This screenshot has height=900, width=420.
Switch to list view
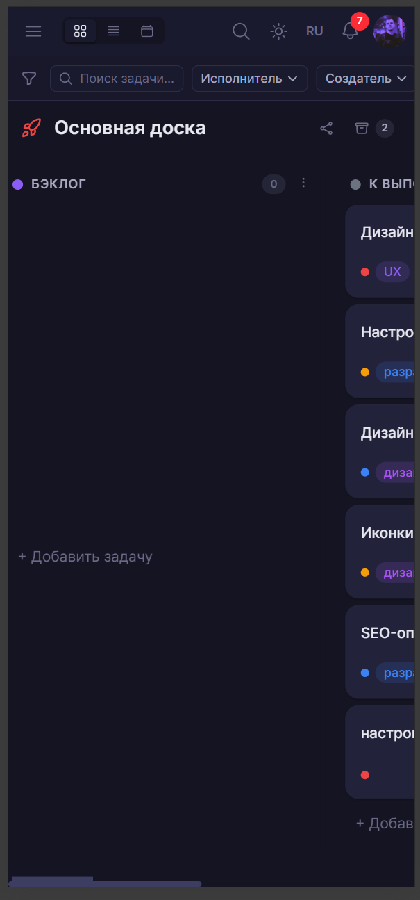point(113,31)
